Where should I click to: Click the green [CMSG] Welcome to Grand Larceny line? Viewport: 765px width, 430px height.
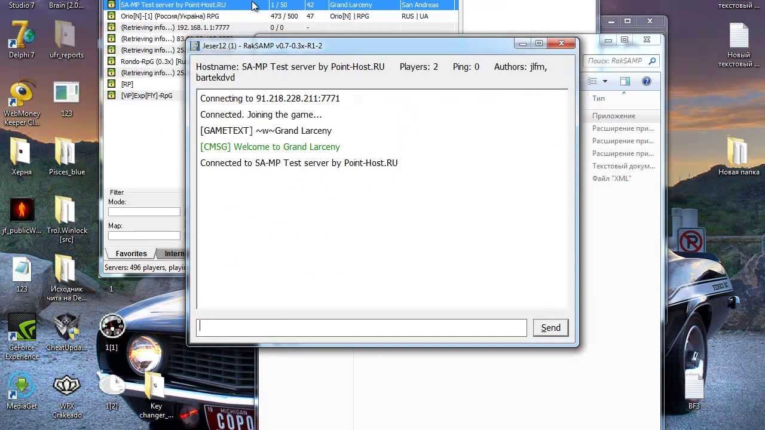(270, 147)
